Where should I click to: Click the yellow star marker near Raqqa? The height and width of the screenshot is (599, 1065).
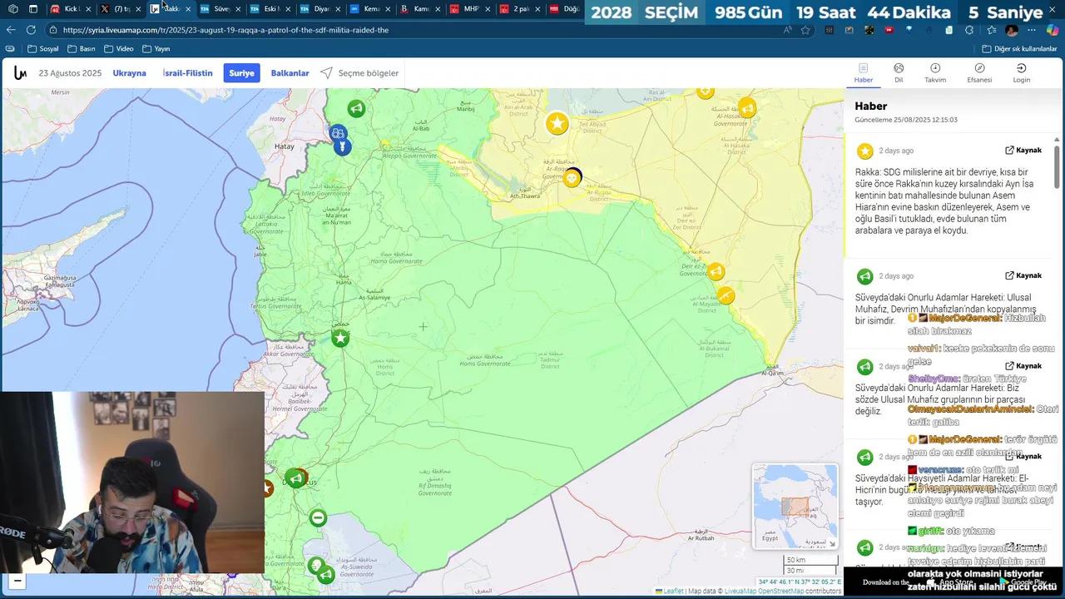tap(557, 124)
